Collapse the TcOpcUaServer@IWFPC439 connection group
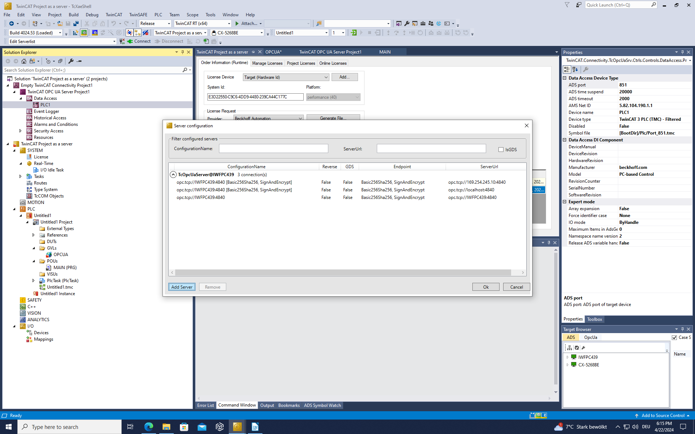This screenshot has height=434, width=695. pos(173,175)
